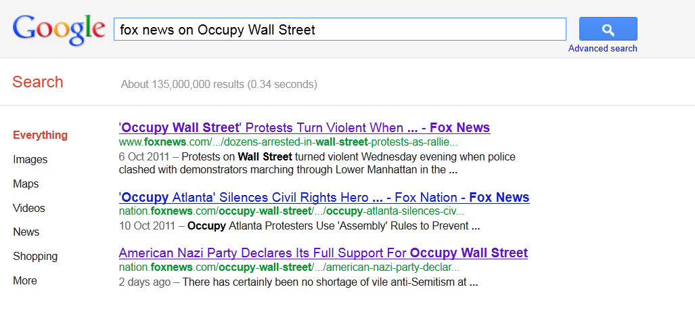Image resolution: width=695 pixels, height=325 pixels.
Task: Switch to Shopping results
Action: [x=35, y=256]
